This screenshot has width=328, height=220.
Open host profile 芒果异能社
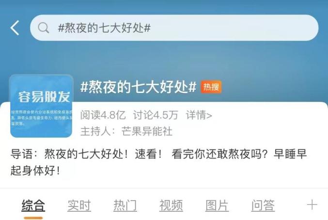(147, 131)
